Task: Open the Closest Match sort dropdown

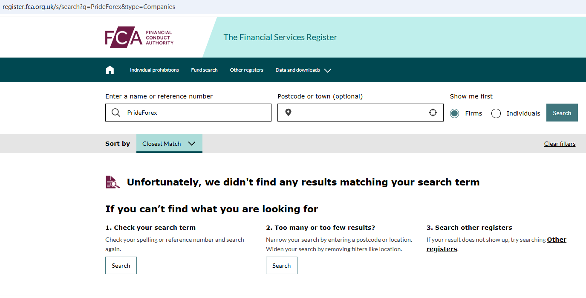Action: pos(169,144)
